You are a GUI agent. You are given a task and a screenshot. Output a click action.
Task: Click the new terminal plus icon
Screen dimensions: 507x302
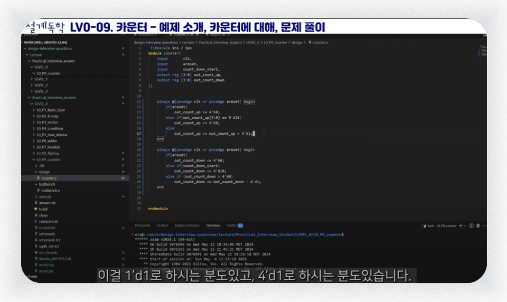point(461,225)
